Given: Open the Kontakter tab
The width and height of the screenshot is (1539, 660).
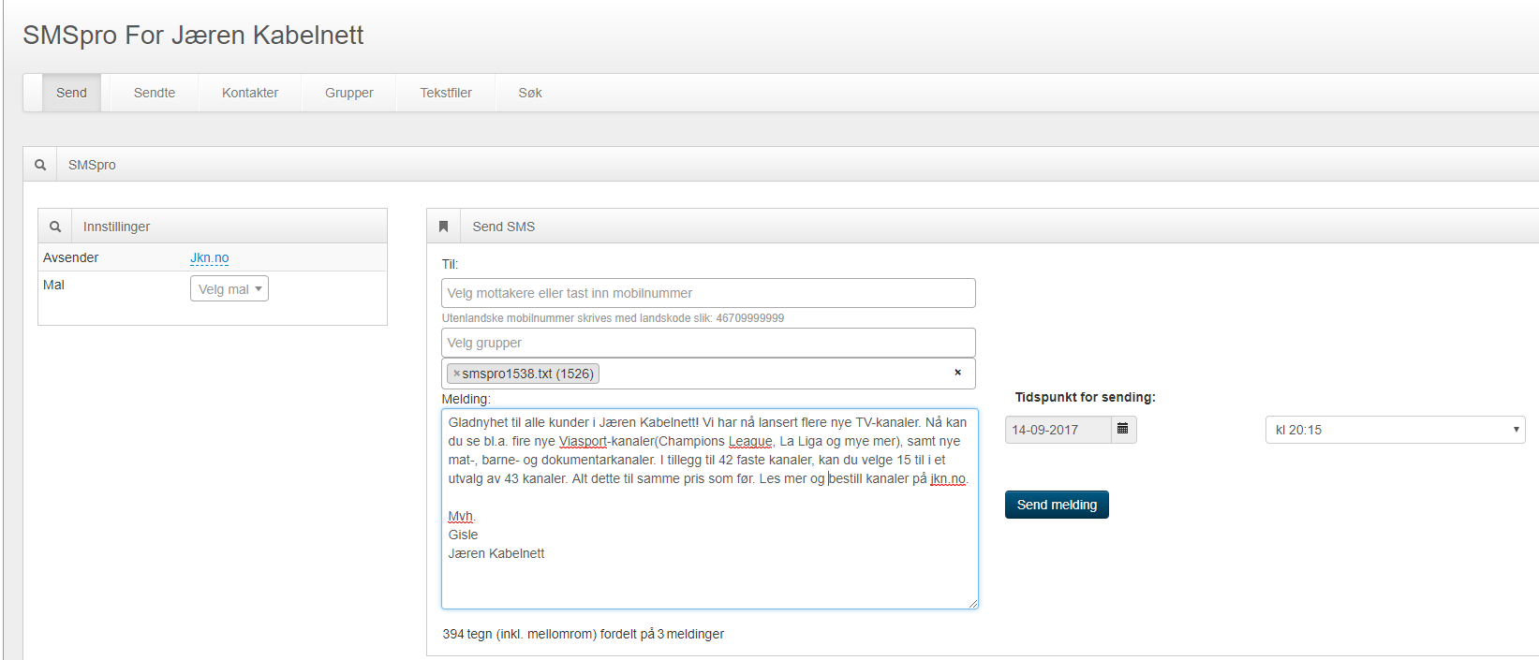Looking at the screenshot, I should pyautogui.click(x=250, y=93).
